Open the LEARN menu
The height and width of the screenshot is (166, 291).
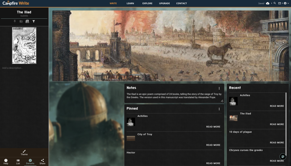(130, 3)
